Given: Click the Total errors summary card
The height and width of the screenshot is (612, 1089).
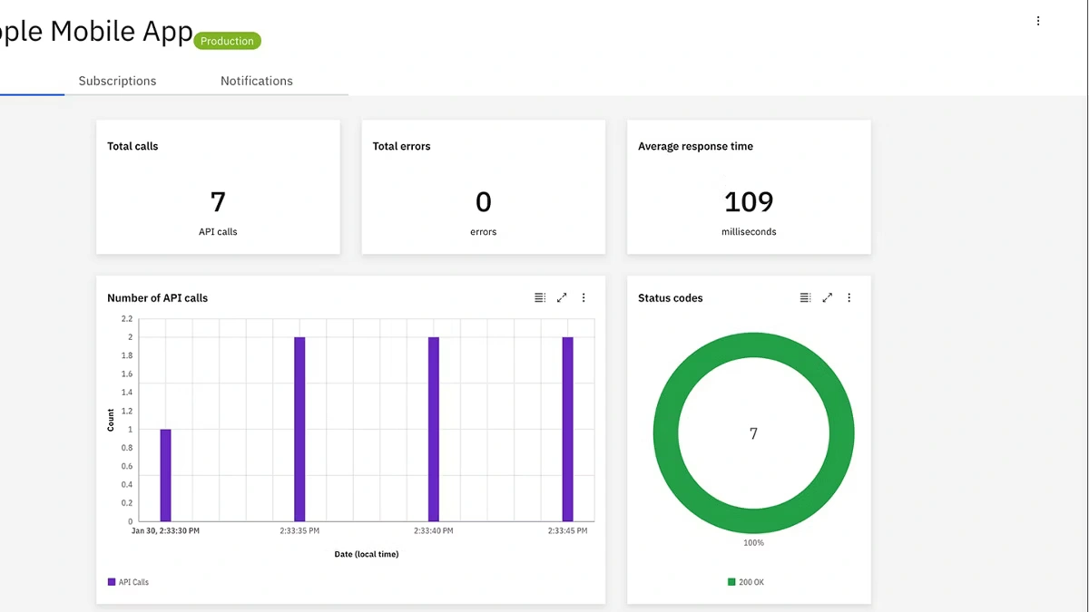Looking at the screenshot, I should pyautogui.click(x=483, y=186).
